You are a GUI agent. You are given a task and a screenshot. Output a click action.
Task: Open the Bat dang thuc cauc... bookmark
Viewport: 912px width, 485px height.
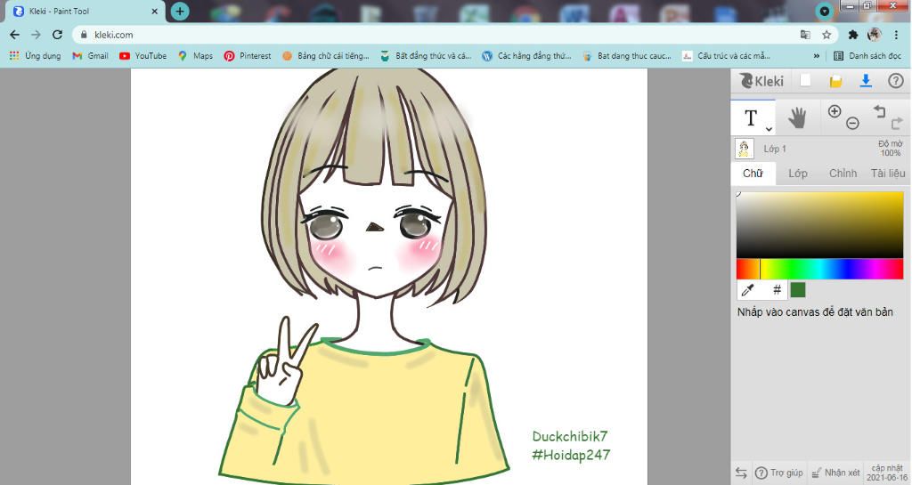[x=628, y=56]
